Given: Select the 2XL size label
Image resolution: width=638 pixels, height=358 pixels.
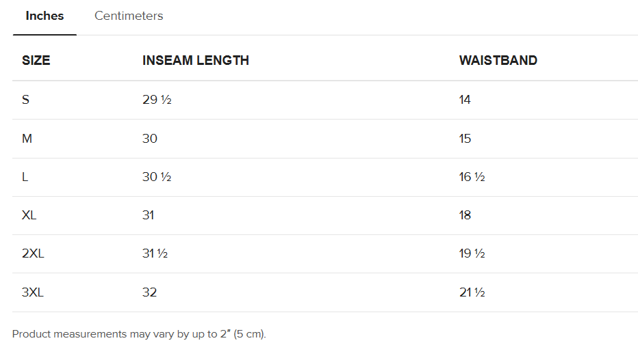Looking at the screenshot, I should pyautogui.click(x=33, y=253).
